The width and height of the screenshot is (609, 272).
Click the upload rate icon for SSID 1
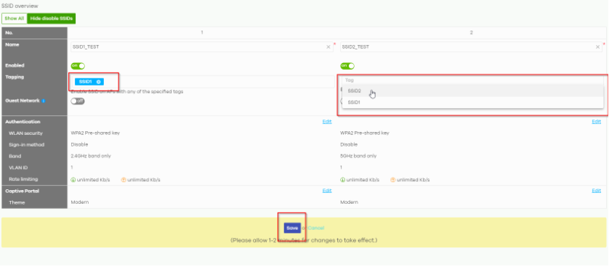[124, 180]
